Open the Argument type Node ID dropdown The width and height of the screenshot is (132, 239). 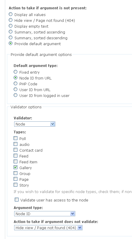coord(45,214)
